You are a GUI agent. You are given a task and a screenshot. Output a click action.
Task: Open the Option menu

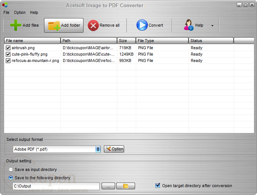pos(20,12)
